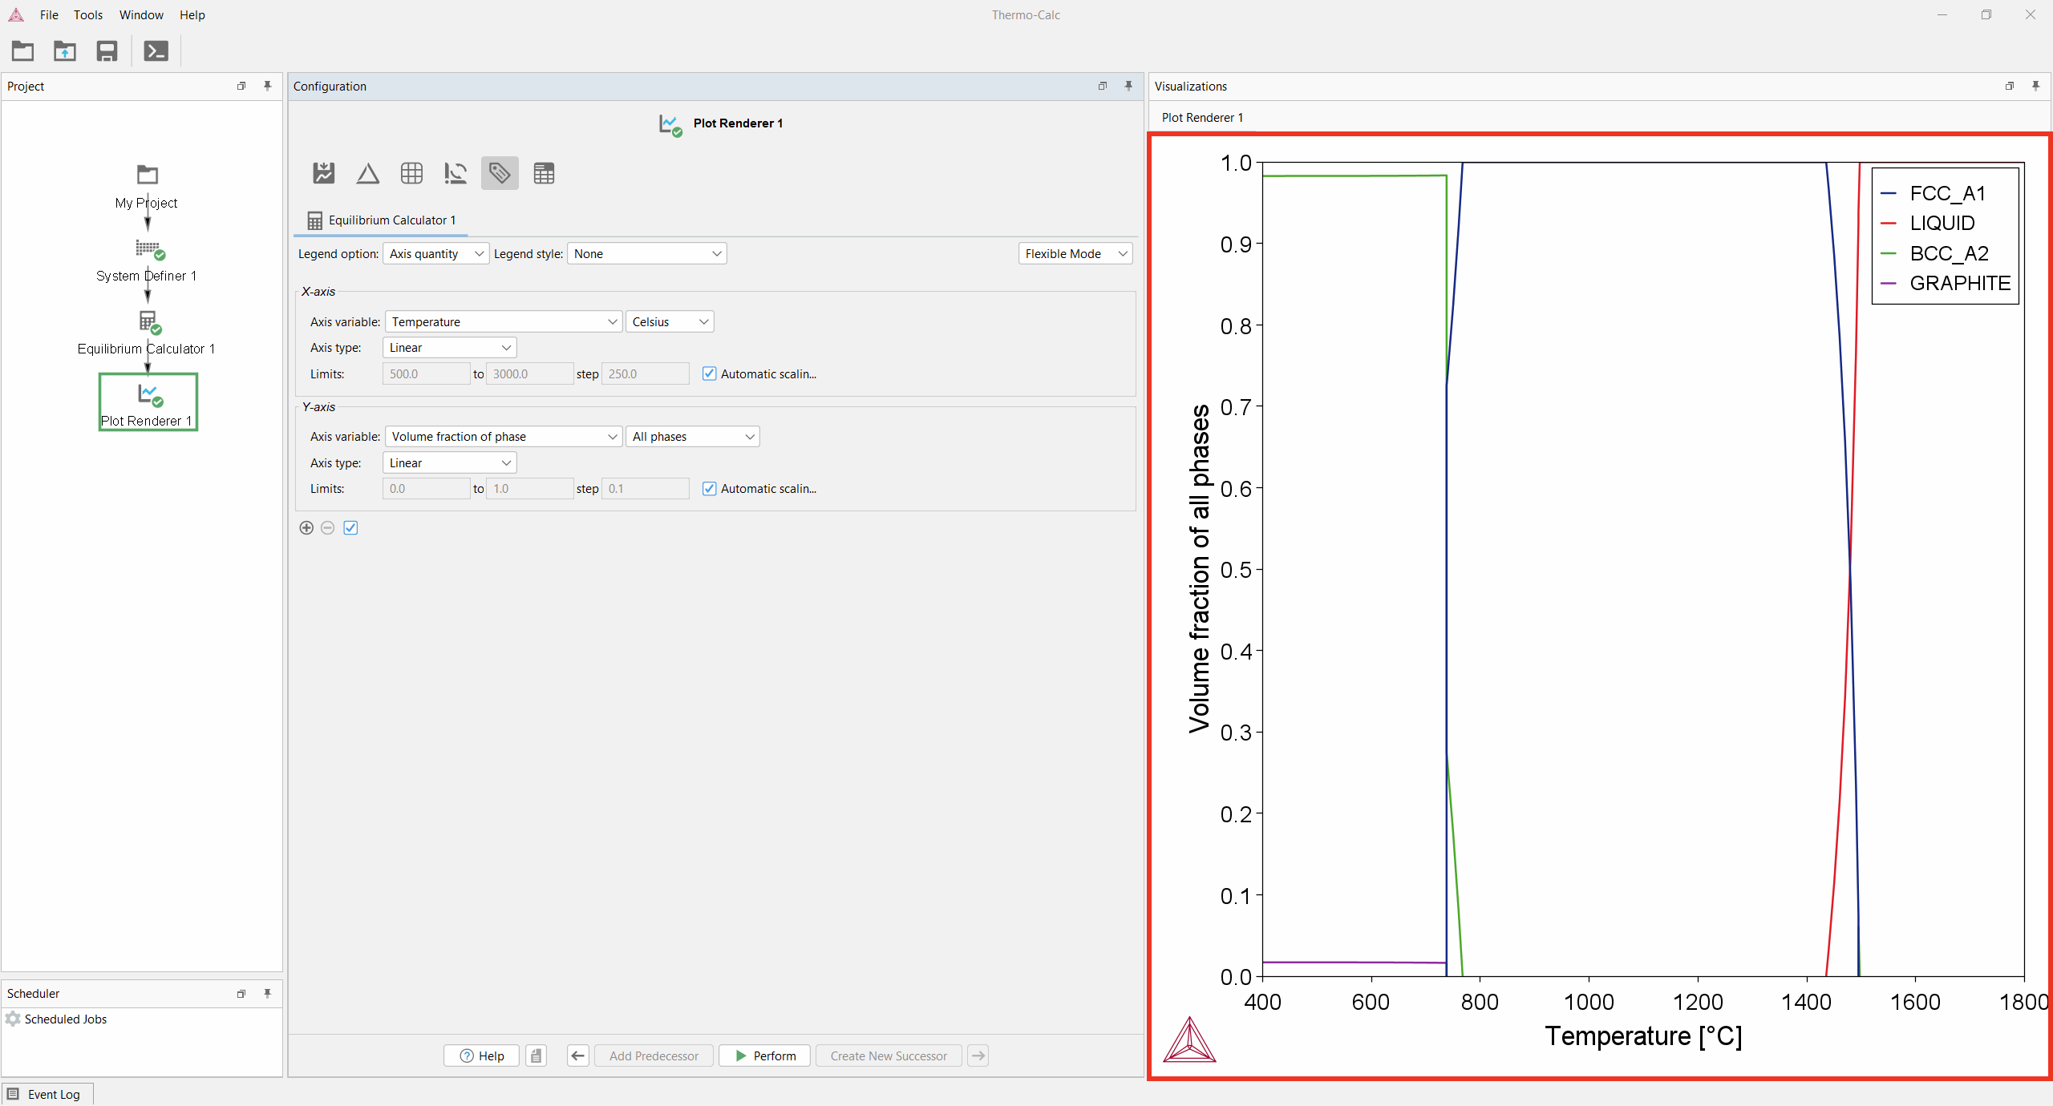This screenshot has width=2053, height=1106.
Task: Select the Plot Renderer 1 node in project tree
Action: tap(148, 402)
